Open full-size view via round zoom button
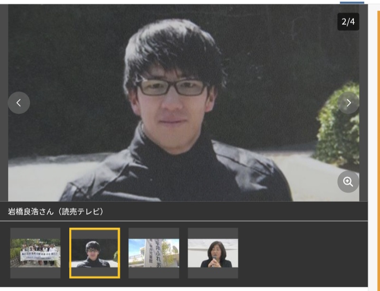Image resolution: width=380 pixels, height=291 pixels. 348,182
